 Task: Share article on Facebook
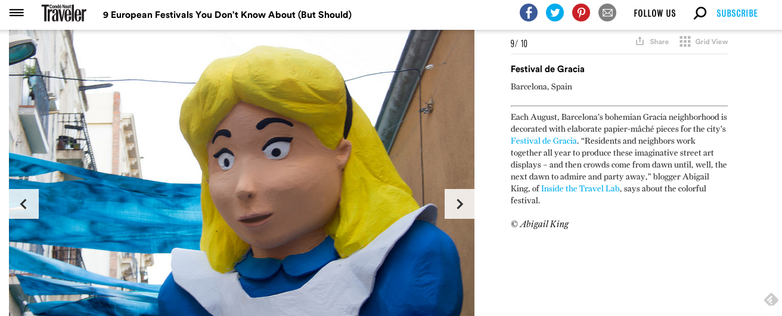529,13
